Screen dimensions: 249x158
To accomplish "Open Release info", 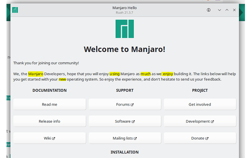I will pos(49,121).
